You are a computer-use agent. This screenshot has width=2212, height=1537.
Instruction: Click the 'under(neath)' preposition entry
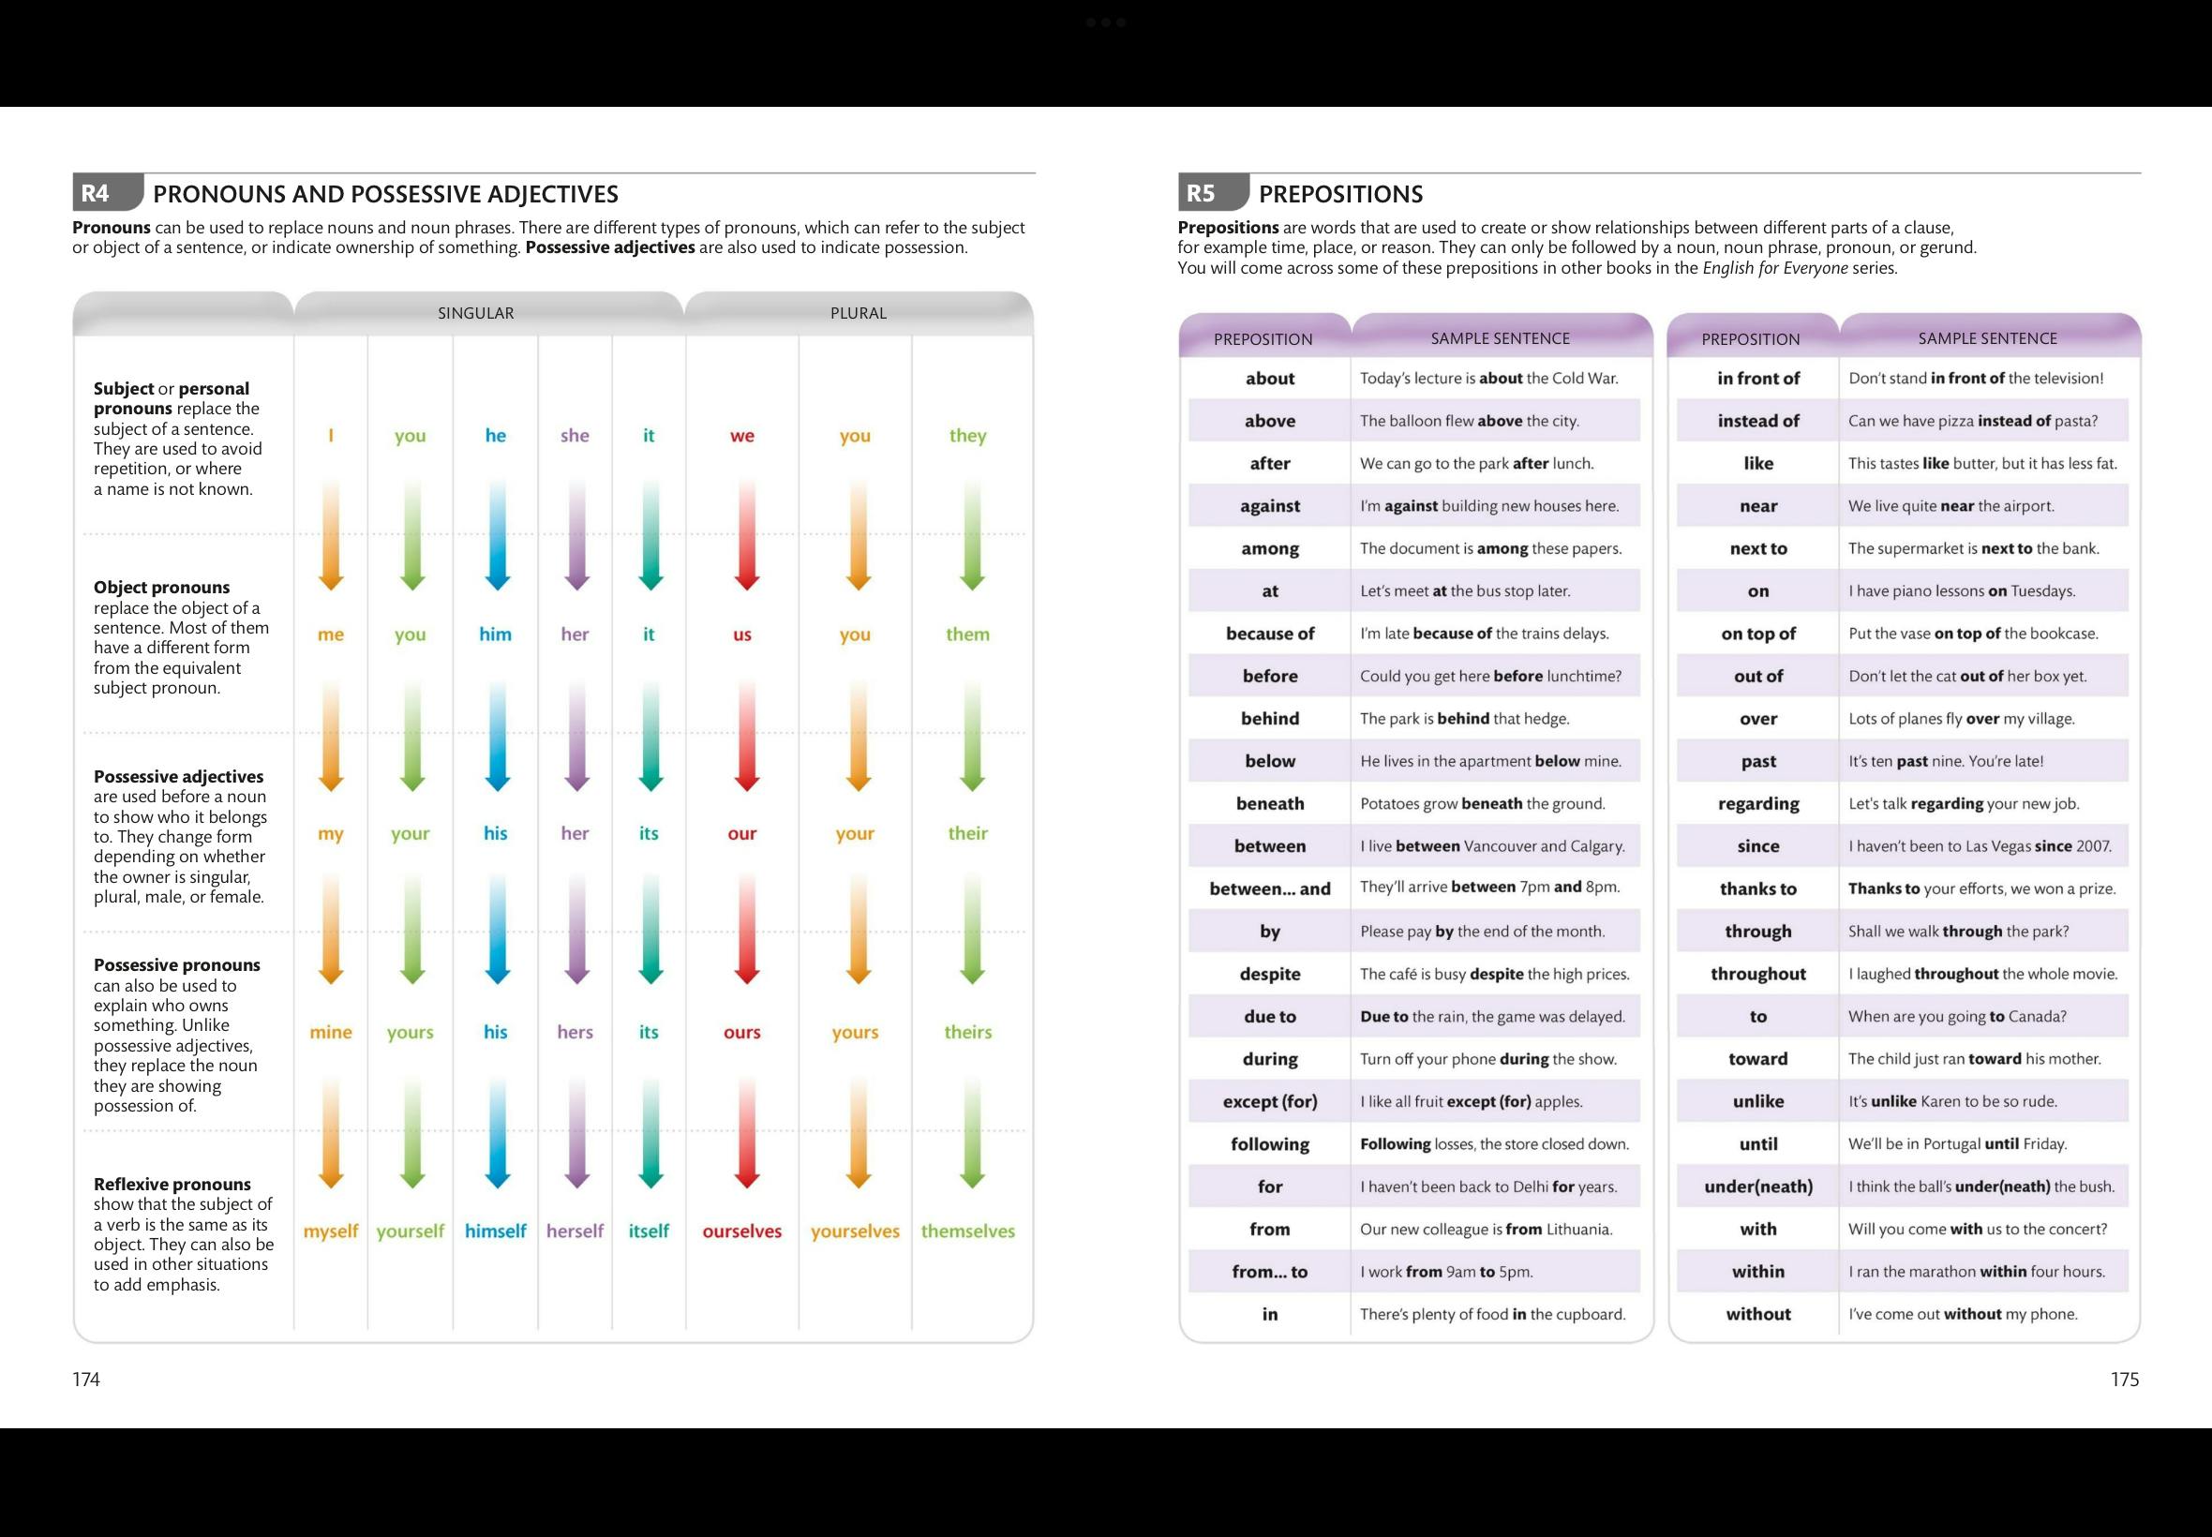1757,1186
